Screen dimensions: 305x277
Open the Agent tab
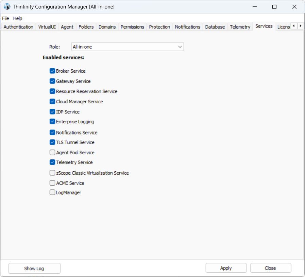tap(67, 27)
